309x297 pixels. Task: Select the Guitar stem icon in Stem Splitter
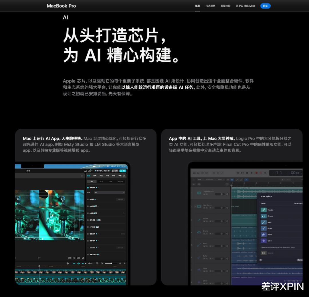coord(264,229)
